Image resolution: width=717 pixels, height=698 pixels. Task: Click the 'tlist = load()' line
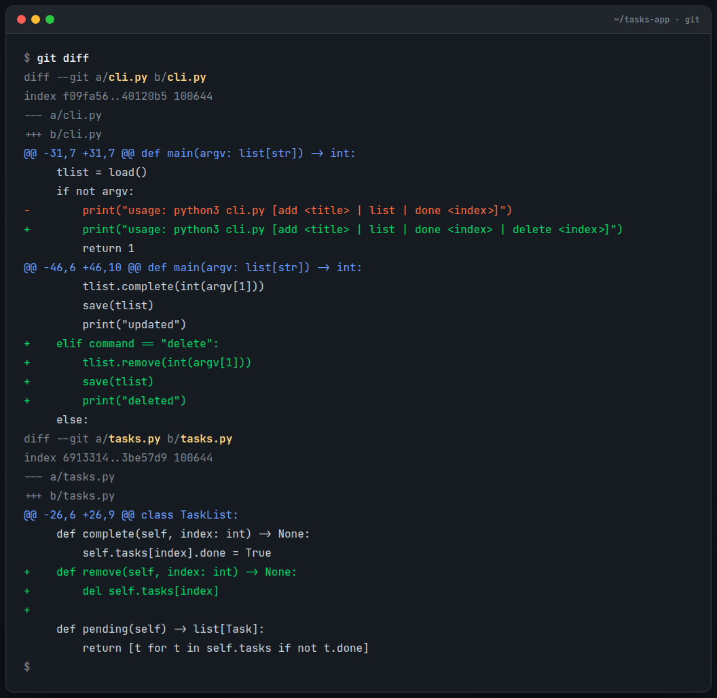coord(102,173)
